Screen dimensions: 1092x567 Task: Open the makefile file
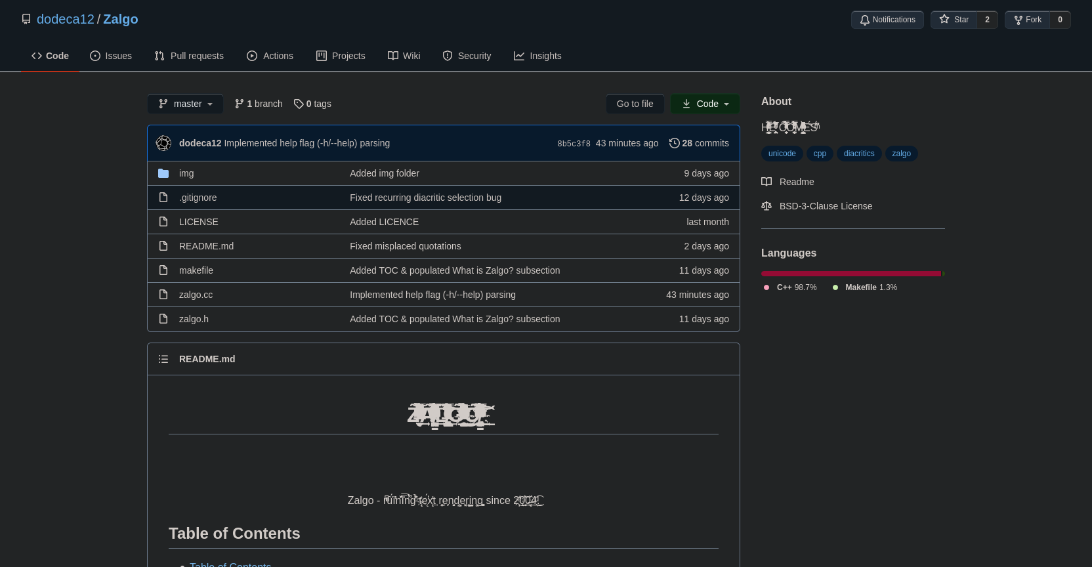[x=196, y=270]
